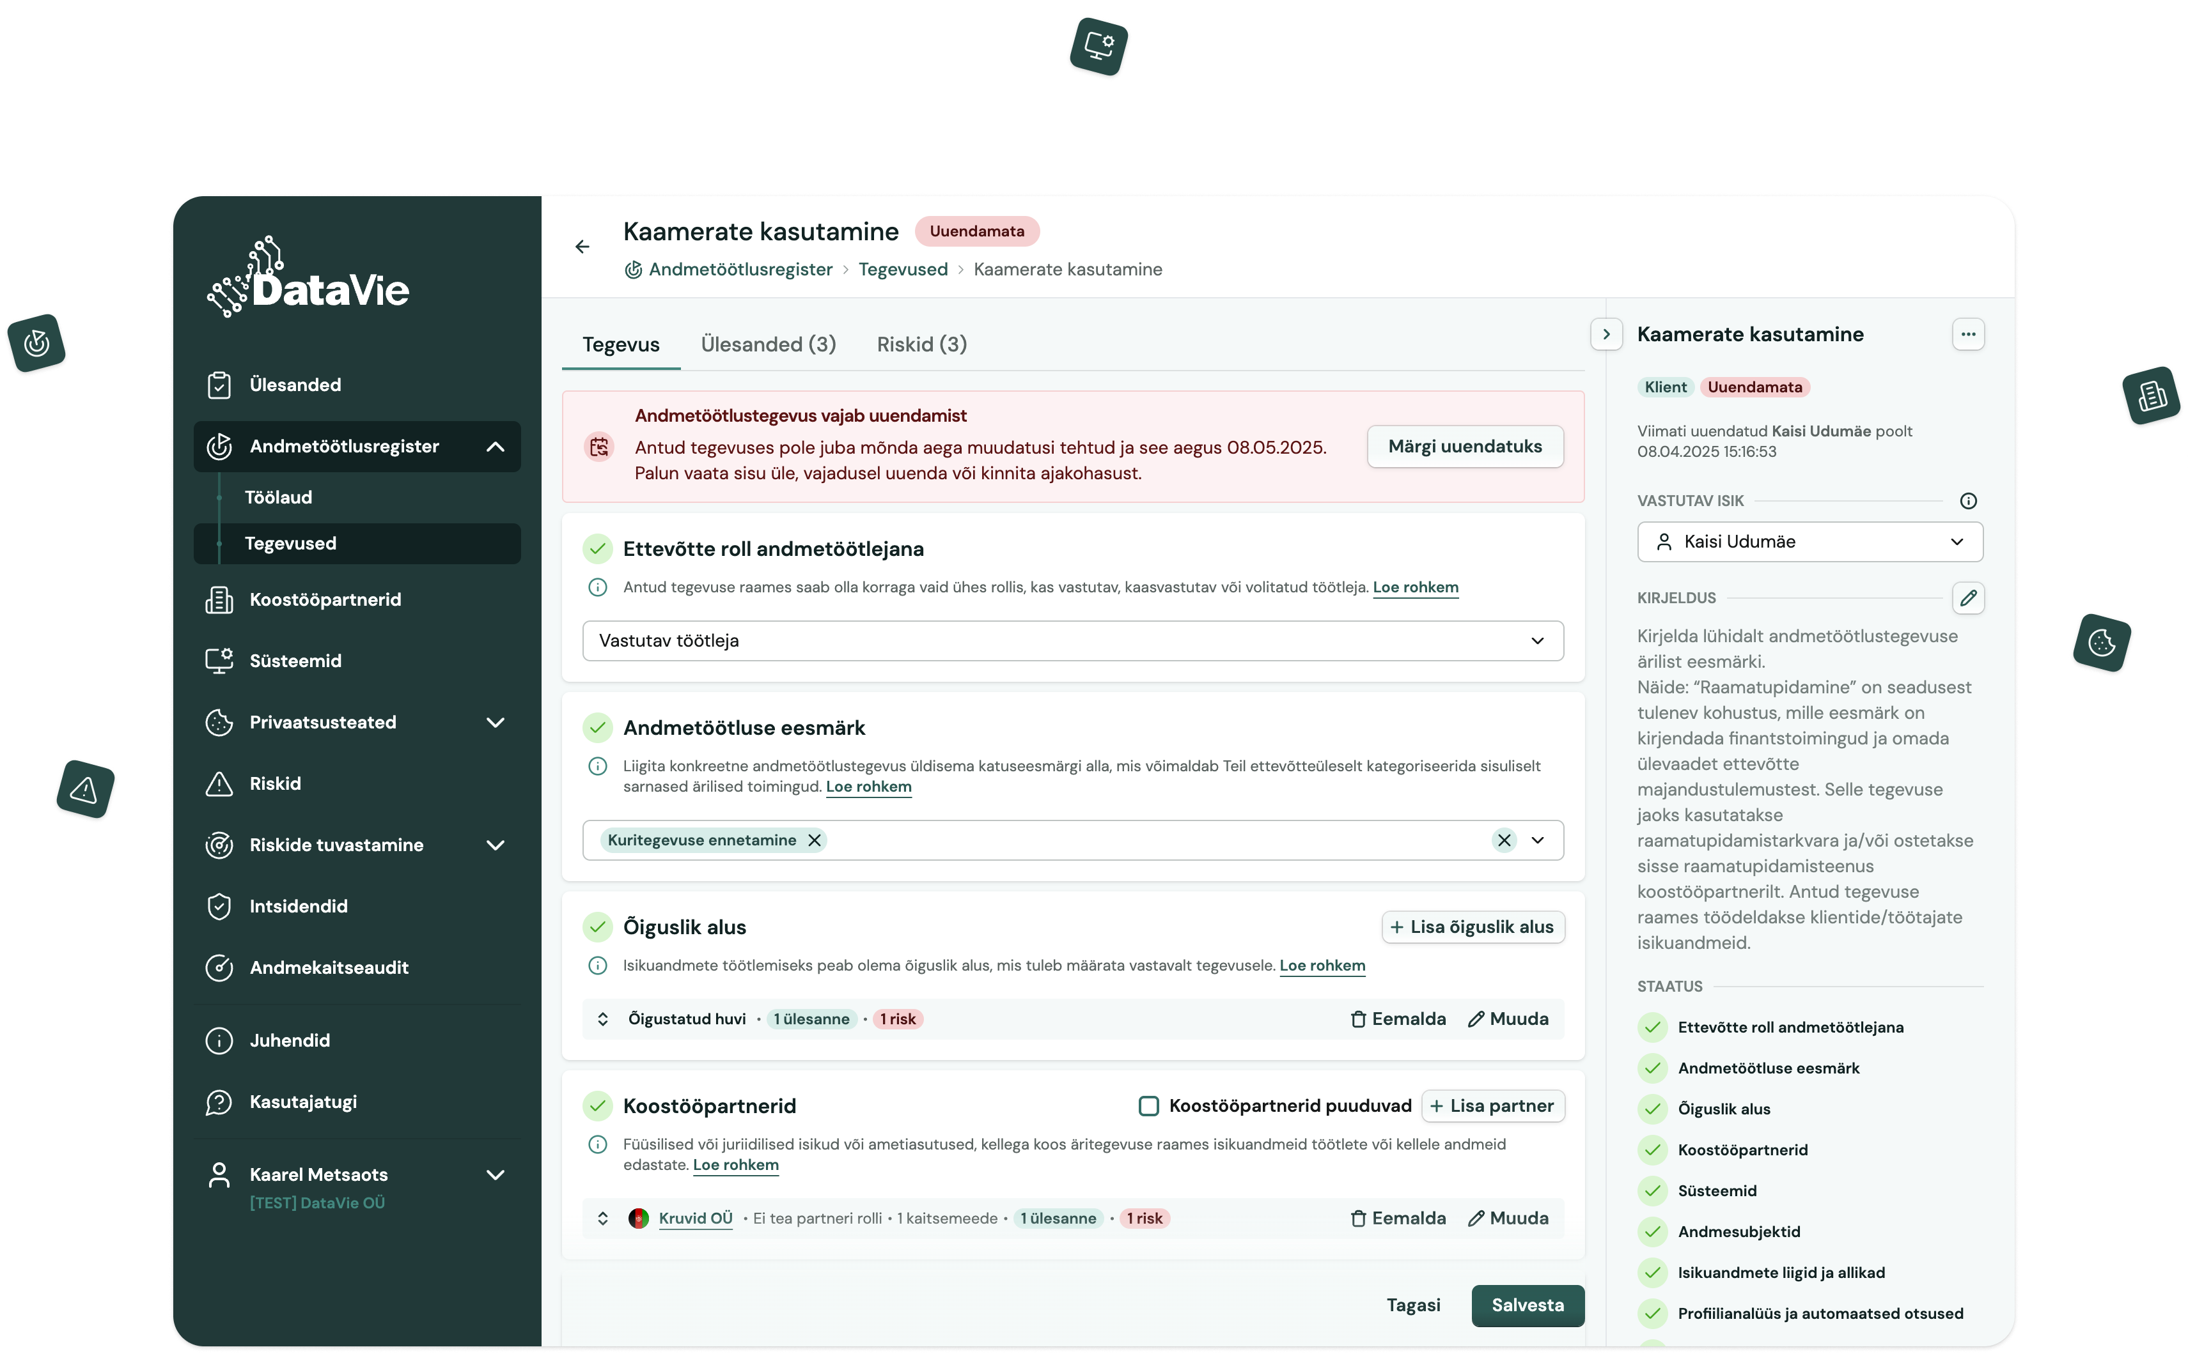Edit the Õigustatud huvi legal basis
Screen dimensions: 2188x1354
(x=1508, y=1019)
